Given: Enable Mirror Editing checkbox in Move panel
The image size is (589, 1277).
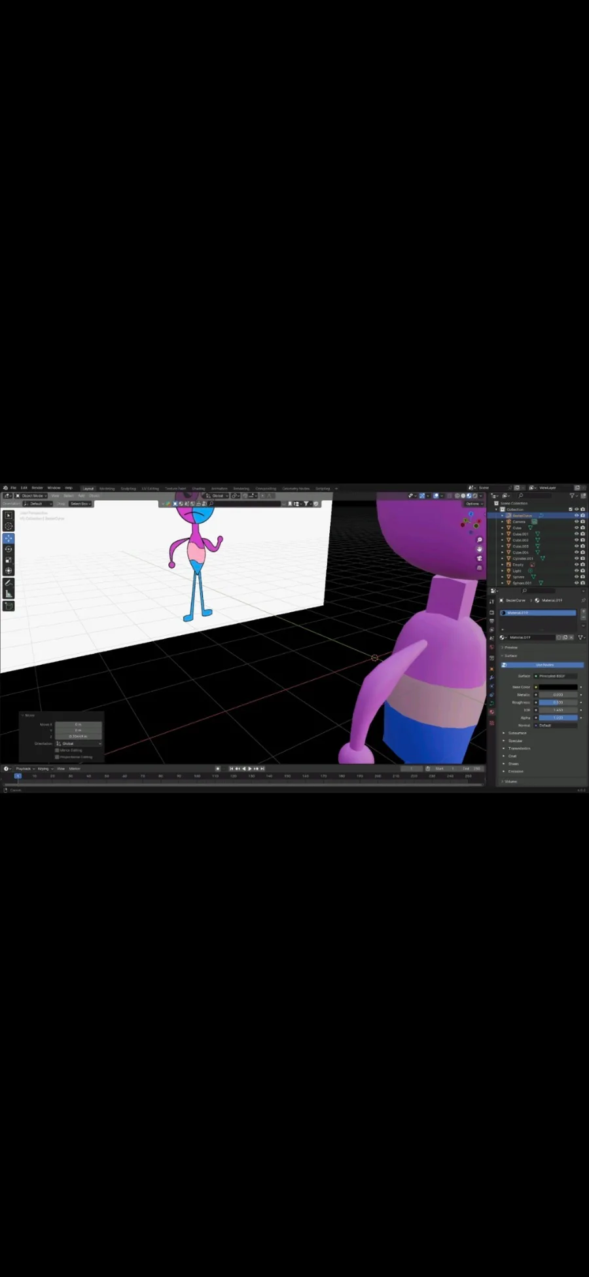Looking at the screenshot, I should point(57,750).
